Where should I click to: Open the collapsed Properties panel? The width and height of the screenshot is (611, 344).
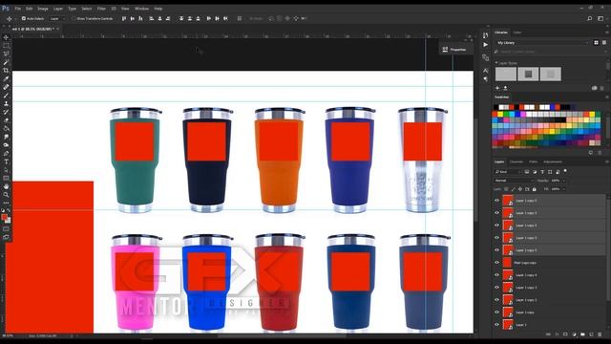454,50
